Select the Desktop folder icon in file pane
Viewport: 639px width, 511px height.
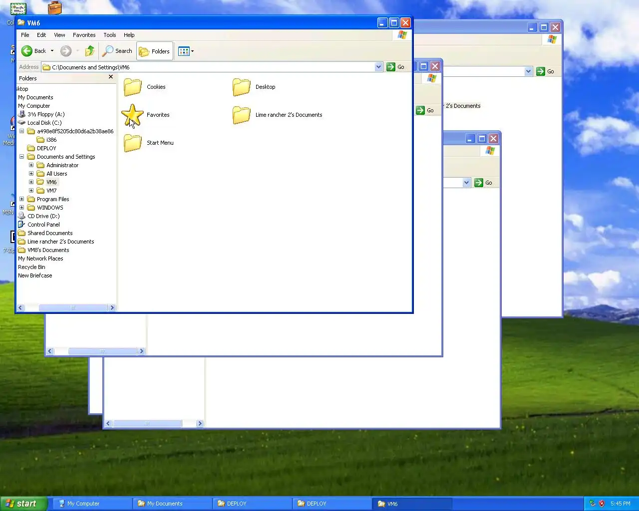click(x=242, y=87)
